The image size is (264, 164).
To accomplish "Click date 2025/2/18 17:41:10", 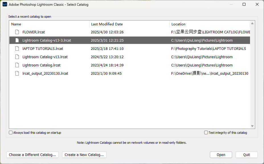I will tap(107, 48).
